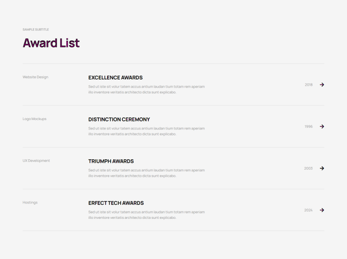Click the description under Excellence Awards
Screen dimensions: 347x259
[x=146, y=89]
